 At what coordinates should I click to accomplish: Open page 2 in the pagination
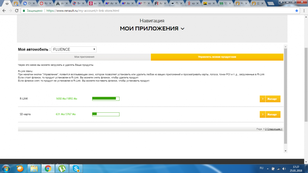[x=266, y=129]
